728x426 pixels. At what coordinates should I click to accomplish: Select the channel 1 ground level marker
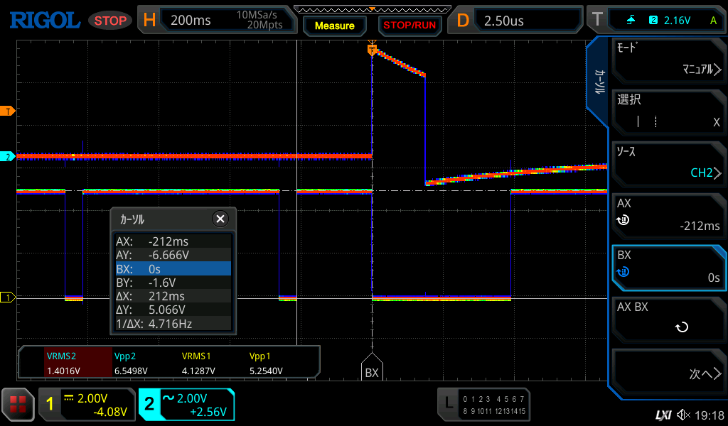click(x=9, y=297)
